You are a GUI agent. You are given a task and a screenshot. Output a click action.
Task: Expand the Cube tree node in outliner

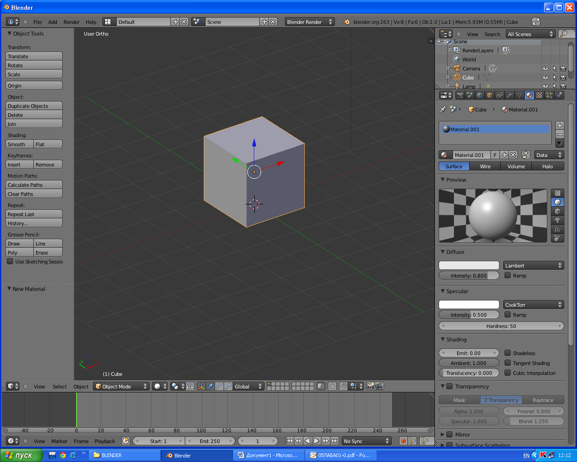pos(448,77)
